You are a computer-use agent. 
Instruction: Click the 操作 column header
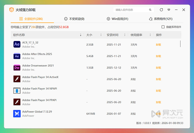click(x=159, y=35)
